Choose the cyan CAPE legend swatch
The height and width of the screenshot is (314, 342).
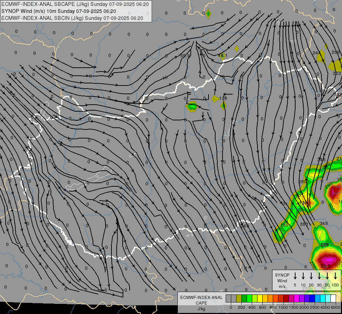coord(322,298)
